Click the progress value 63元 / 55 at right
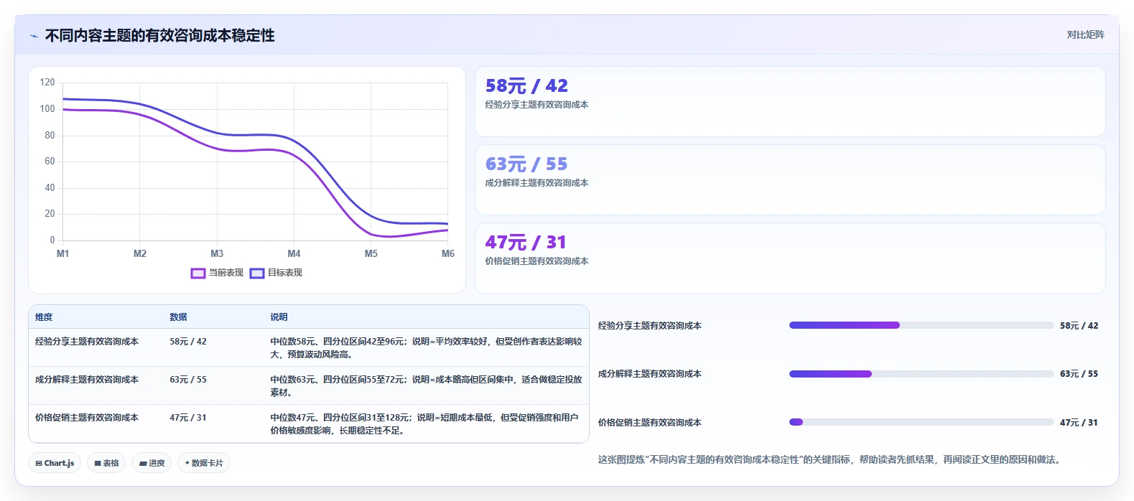The width and height of the screenshot is (1134, 501). coord(1079,374)
